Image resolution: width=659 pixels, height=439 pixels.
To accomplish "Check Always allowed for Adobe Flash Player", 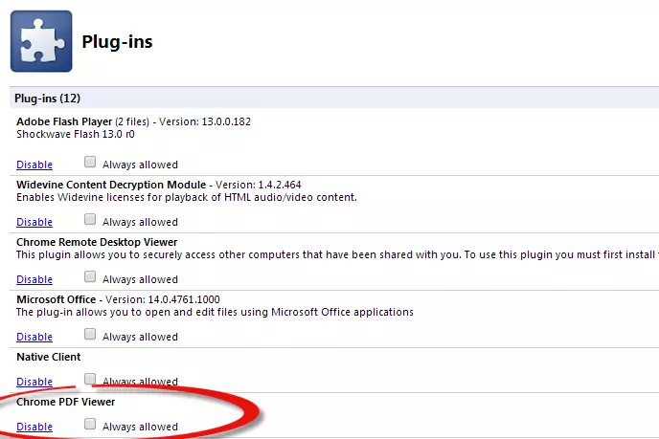I will pos(90,162).
